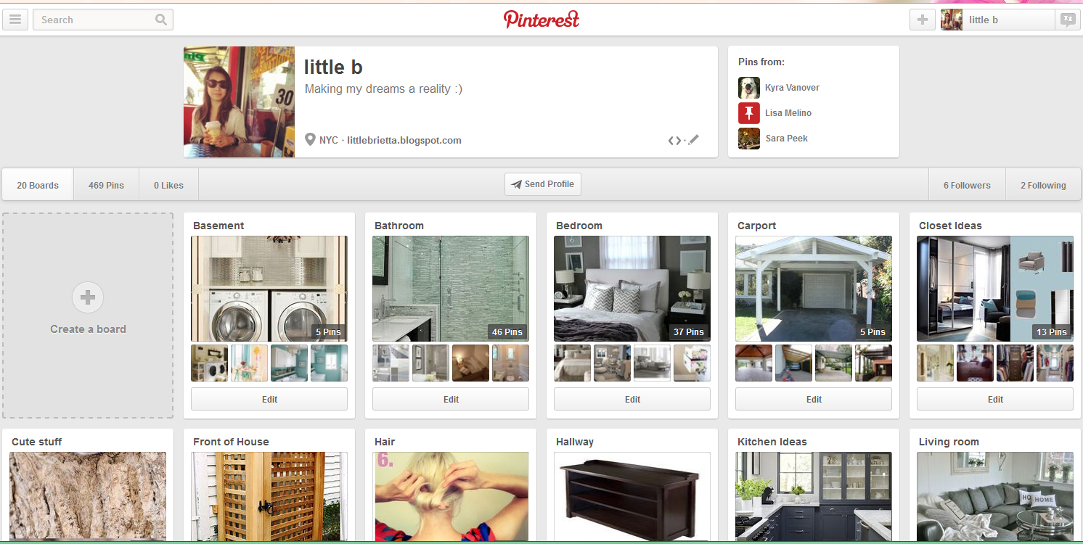Click in the Search input field
The height and width of the screenshot is (544, 1083).
click(96, 20)
